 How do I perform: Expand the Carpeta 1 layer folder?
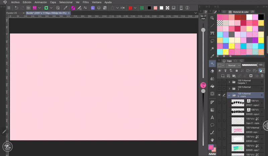[x=229, y=82]
